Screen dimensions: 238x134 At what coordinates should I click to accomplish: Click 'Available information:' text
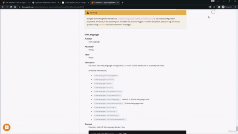(97, 70)
